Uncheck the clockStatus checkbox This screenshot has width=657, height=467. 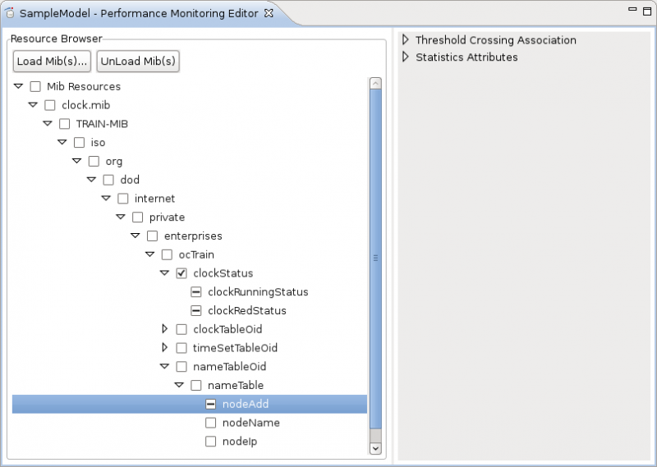(181, 273)
